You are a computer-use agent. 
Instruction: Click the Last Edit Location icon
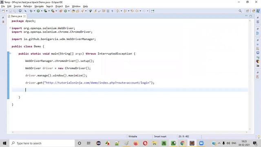click(x=132, y=11)
